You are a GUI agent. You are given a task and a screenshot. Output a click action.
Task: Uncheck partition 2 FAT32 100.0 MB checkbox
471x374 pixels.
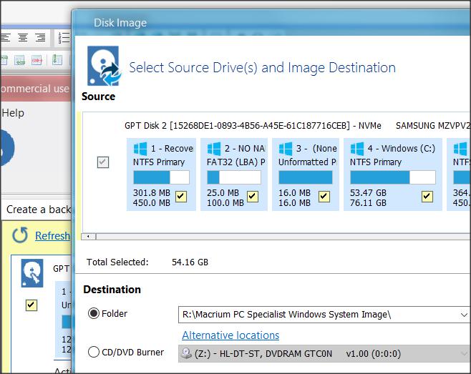(x=253, y=197)
